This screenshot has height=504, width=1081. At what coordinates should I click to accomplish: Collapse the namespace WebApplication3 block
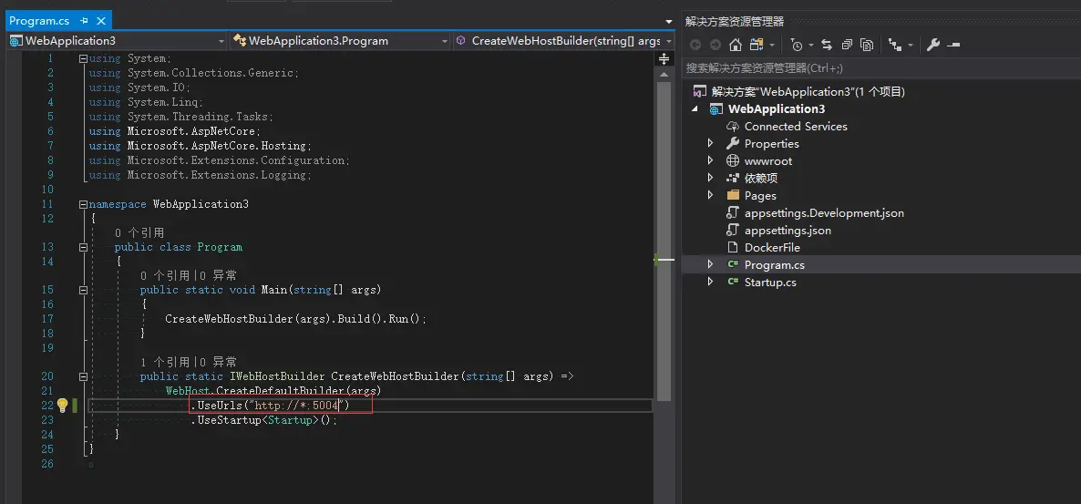point(84,204)
